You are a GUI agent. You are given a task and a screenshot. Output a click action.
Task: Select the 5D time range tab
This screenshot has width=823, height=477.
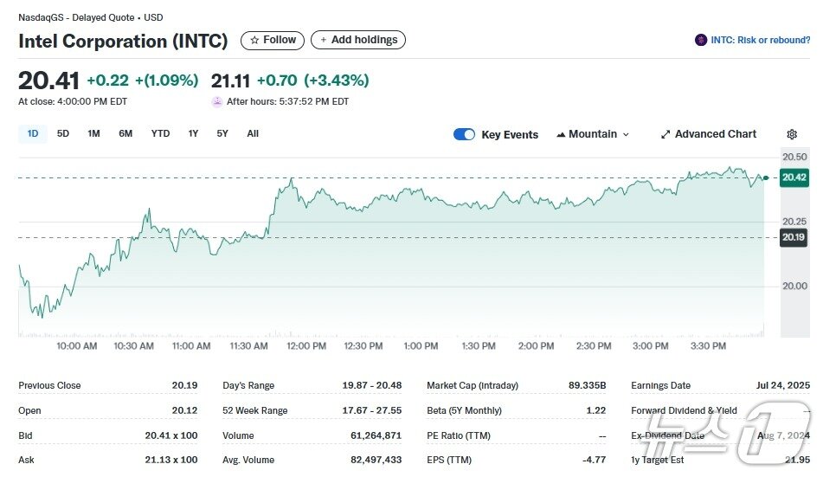coord(63,133)
